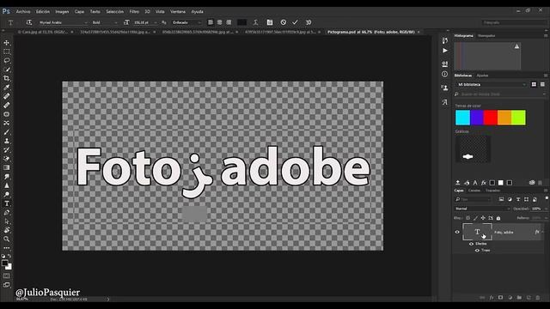The width and height of the screenshot is (550, 309).
Task: Select the Clone Stamp tool
Action: [x=7, y=141]
